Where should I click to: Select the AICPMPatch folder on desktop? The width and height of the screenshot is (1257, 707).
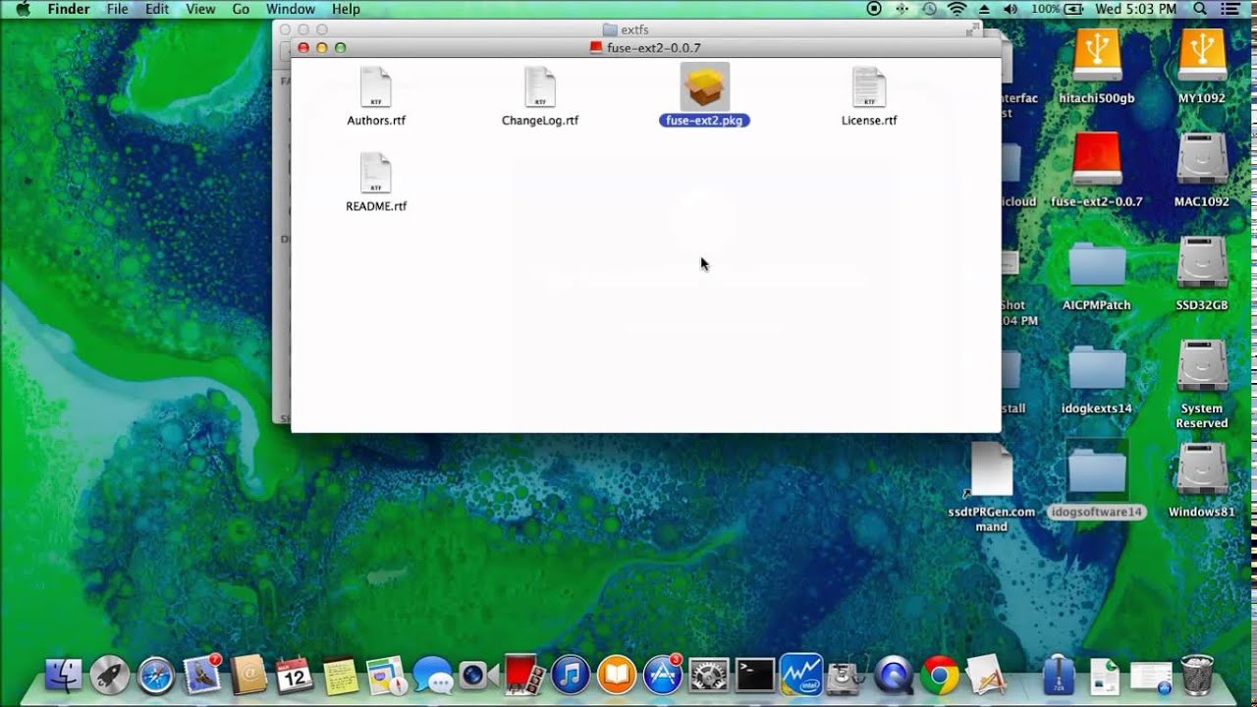point(1097,265)
